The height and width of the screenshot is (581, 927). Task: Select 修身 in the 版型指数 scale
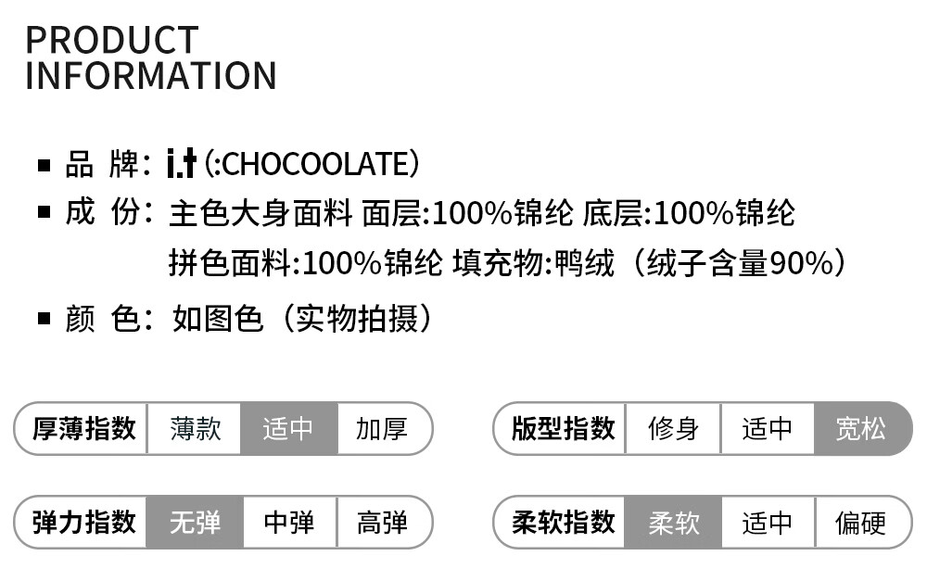[x=673, y=429]
